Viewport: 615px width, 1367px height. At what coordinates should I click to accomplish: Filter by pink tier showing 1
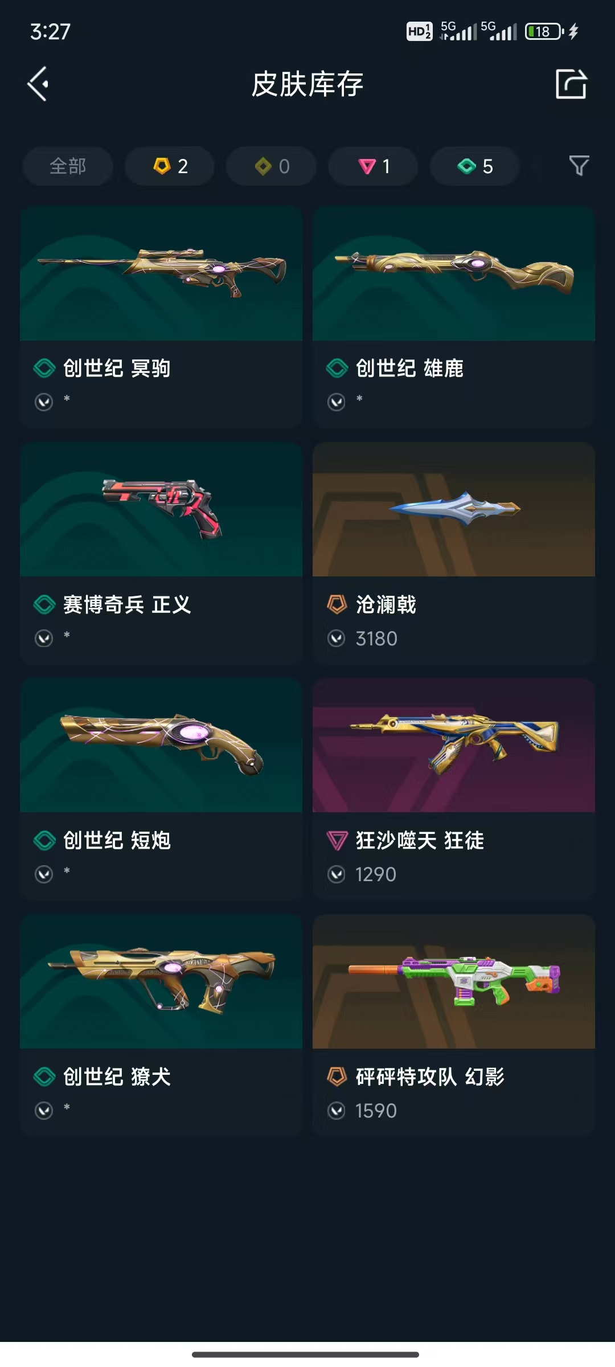click(x=373, y=166)
